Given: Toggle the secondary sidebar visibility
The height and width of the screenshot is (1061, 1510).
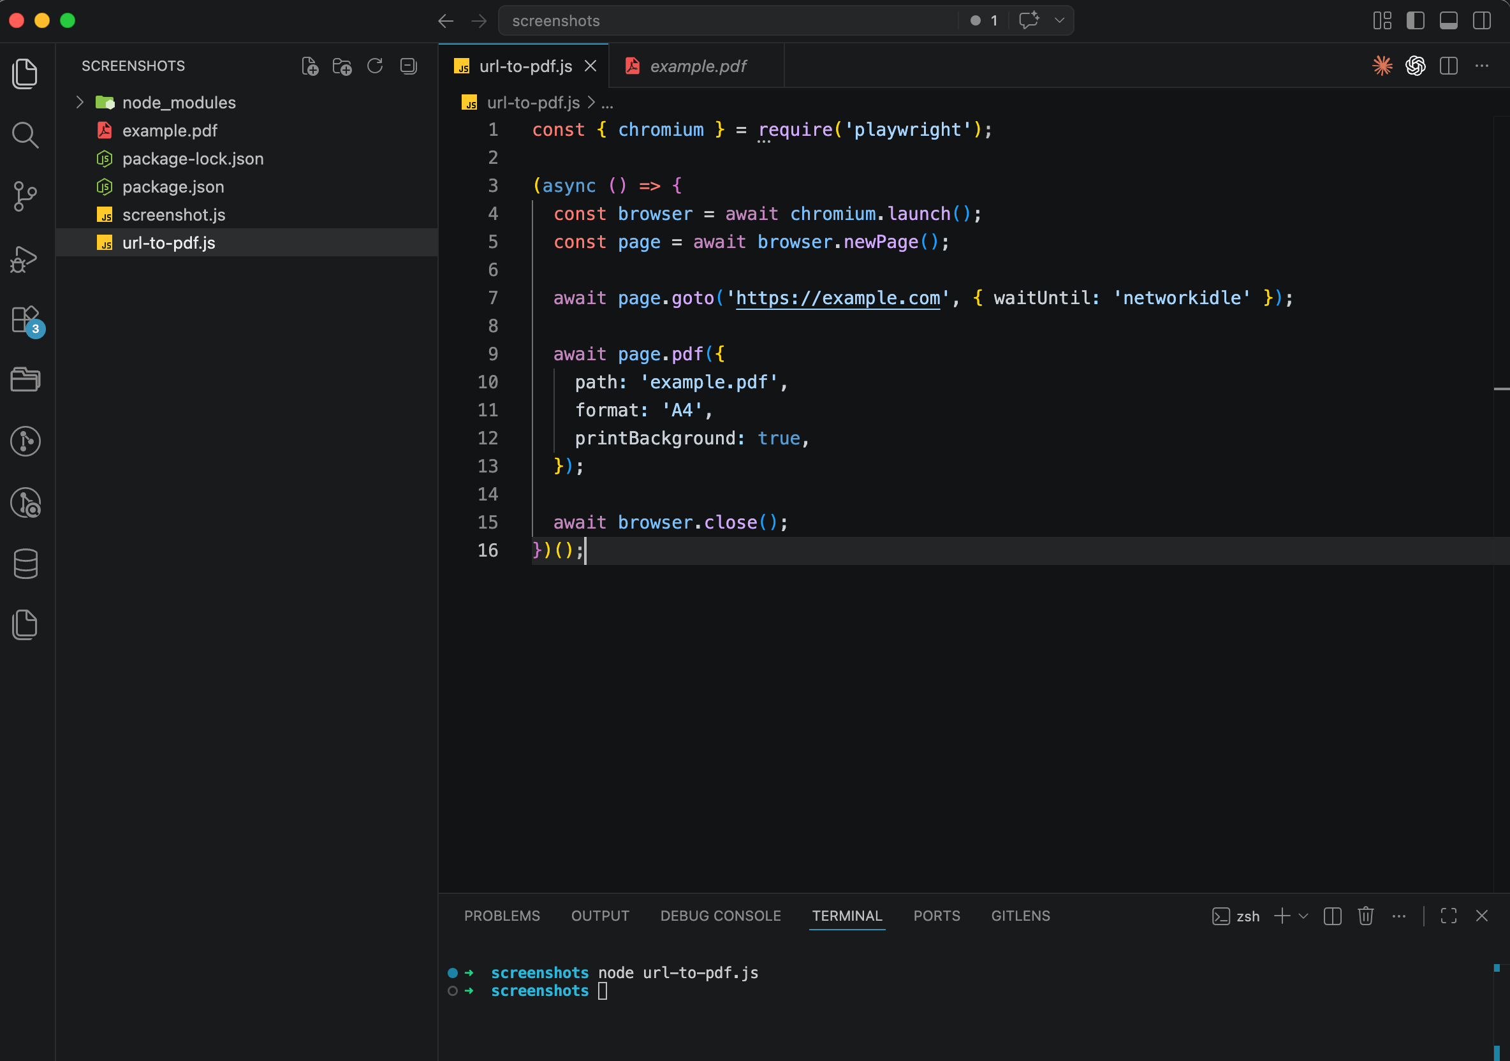Looking at the screenshot, I should tap(1481, 20).
